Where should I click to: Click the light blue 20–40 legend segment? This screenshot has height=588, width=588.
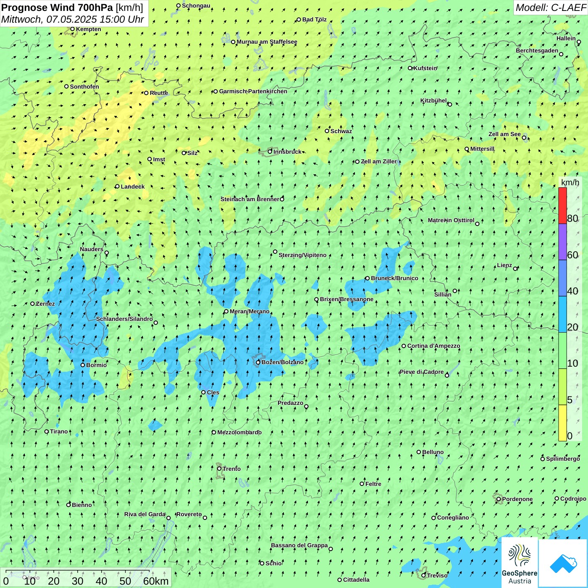pos(562,315)
